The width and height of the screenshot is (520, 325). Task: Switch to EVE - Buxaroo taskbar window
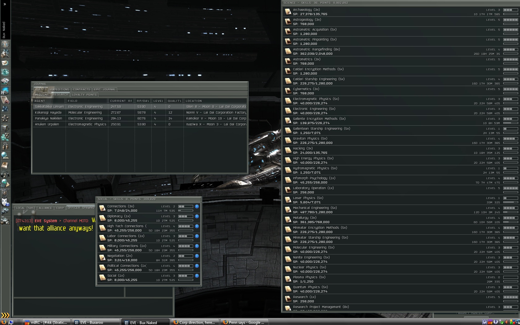coord(96,322)
